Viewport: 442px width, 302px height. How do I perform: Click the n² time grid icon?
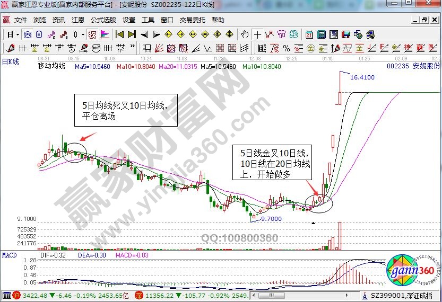pos(120,48)
